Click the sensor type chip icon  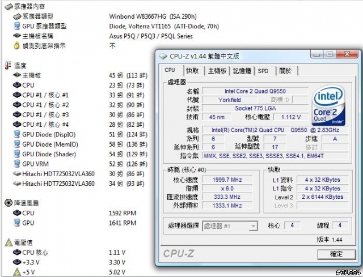[17, 16]
